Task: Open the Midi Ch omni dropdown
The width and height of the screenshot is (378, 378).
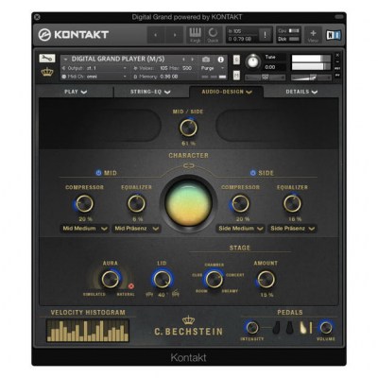Action: 94,77
